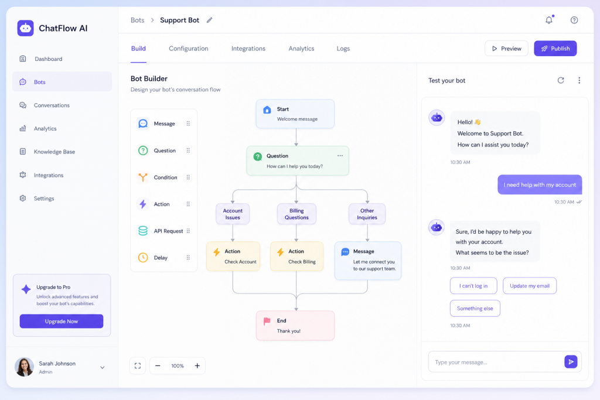Open notifications bell icon
The height and width of the screenshot is (400, 600).
[549, 20]
